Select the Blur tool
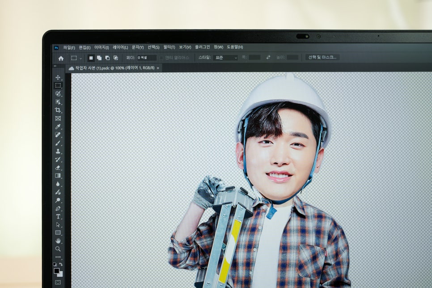This screenshot has width=432, height=288. (x=58, y=184)
